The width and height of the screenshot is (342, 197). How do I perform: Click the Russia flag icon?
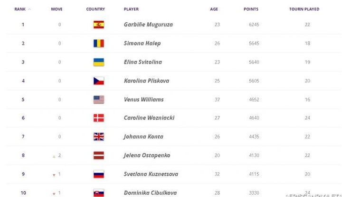point(99,174)
